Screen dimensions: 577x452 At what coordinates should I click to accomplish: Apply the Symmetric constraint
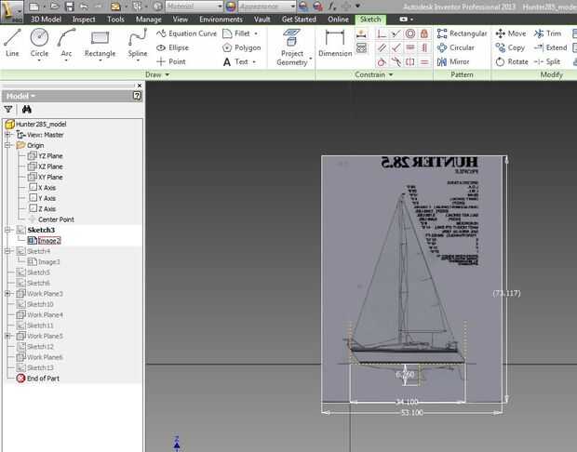coord(409,61)
